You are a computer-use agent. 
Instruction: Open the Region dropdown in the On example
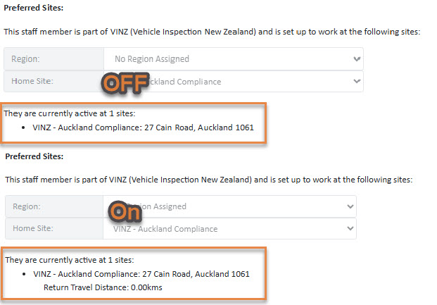click(x=229, y=206)
